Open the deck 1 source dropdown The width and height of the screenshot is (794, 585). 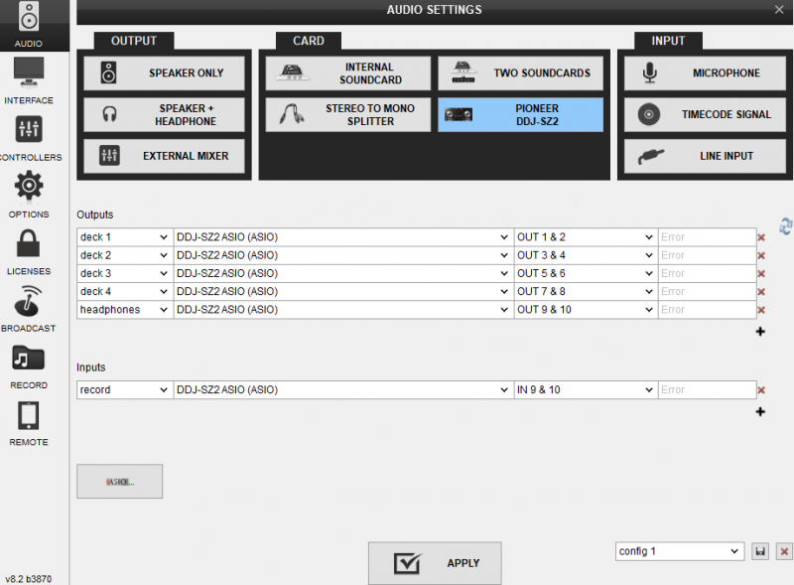(x=125, y=237)
